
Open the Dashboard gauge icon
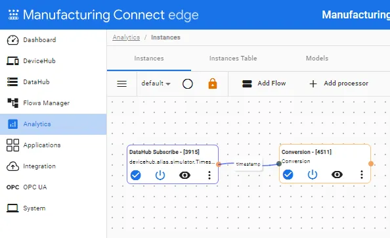click(12, 40)
